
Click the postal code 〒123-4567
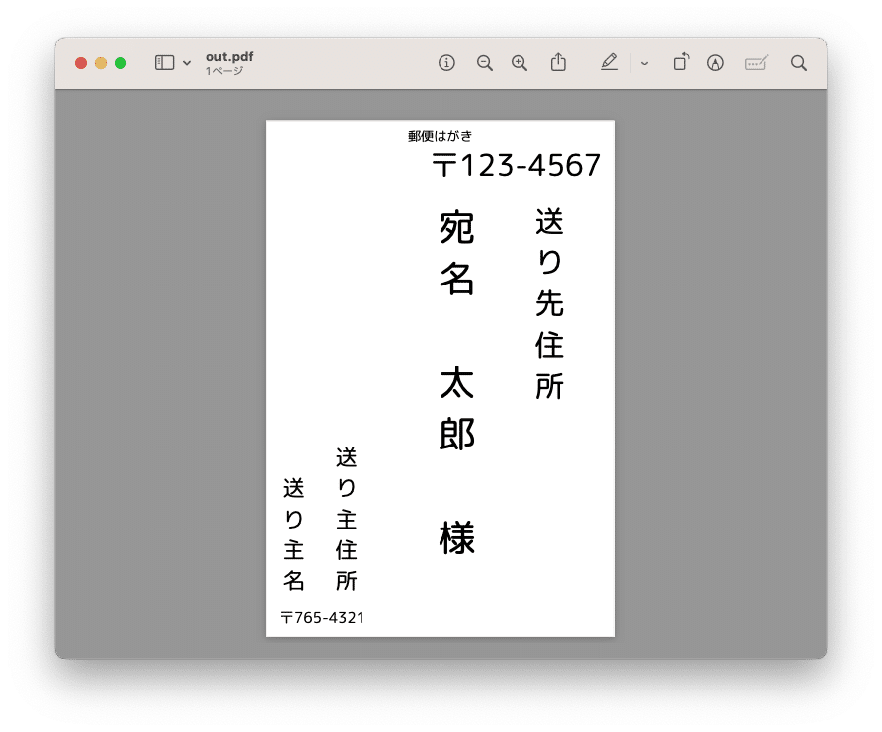516,165
